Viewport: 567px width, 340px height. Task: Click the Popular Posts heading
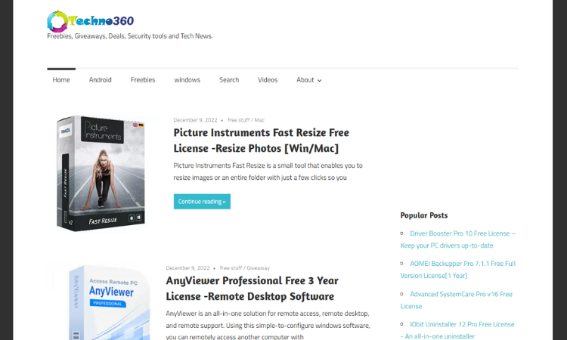(424, 215)
